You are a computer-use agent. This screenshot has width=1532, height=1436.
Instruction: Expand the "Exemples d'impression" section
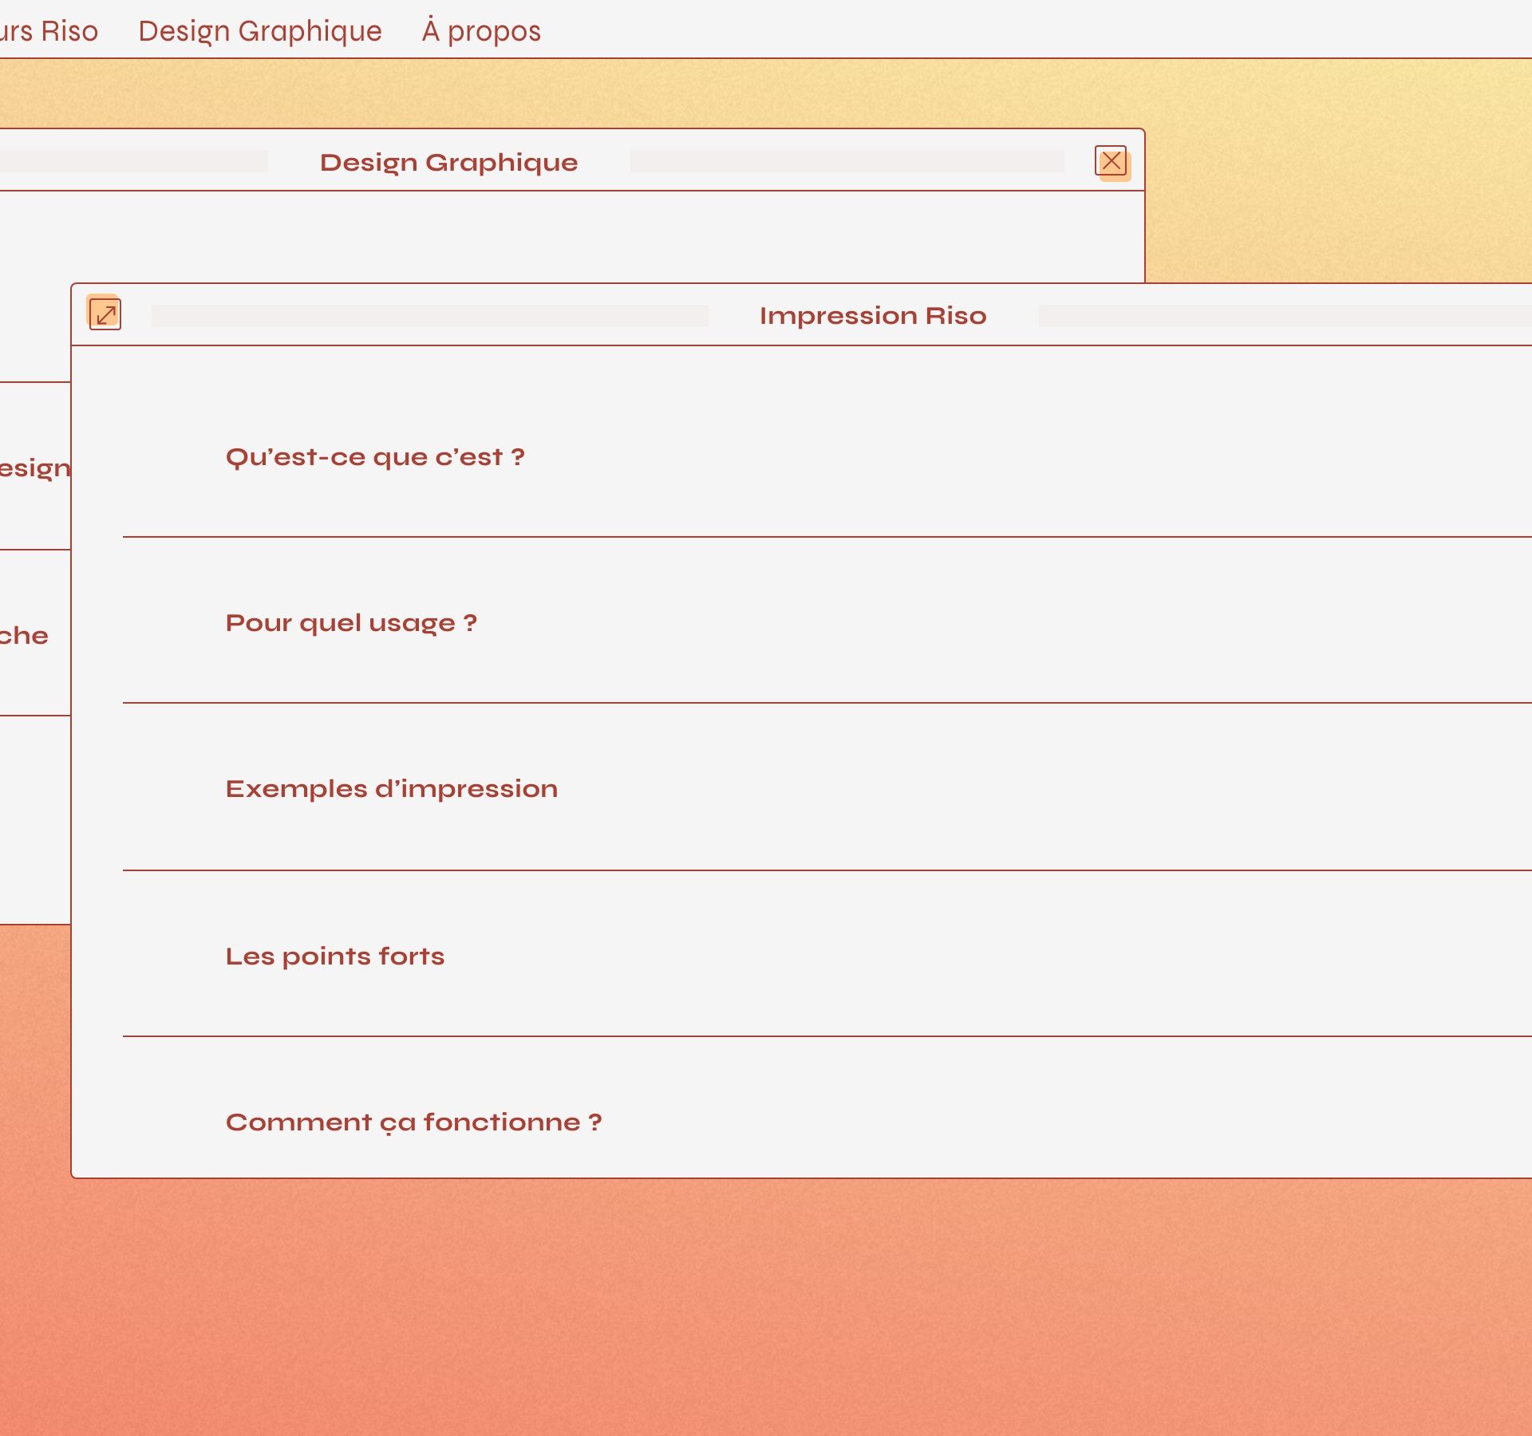click(x=391, y=789)
